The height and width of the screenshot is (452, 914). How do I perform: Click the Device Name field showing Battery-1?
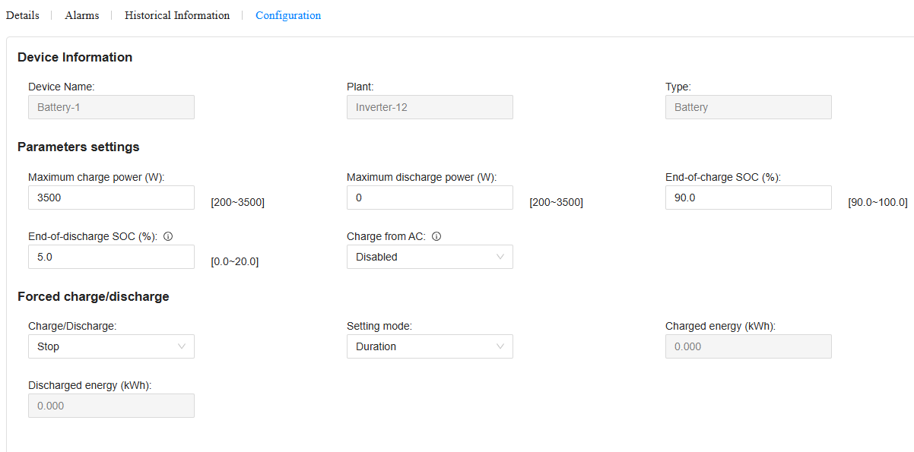pyautogui.click(x=111, y=107)
